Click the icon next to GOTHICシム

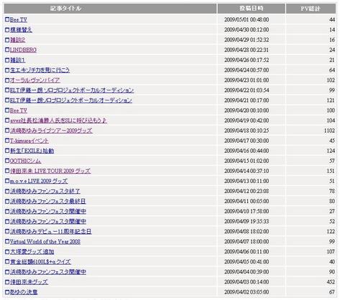tap(7, 161)
